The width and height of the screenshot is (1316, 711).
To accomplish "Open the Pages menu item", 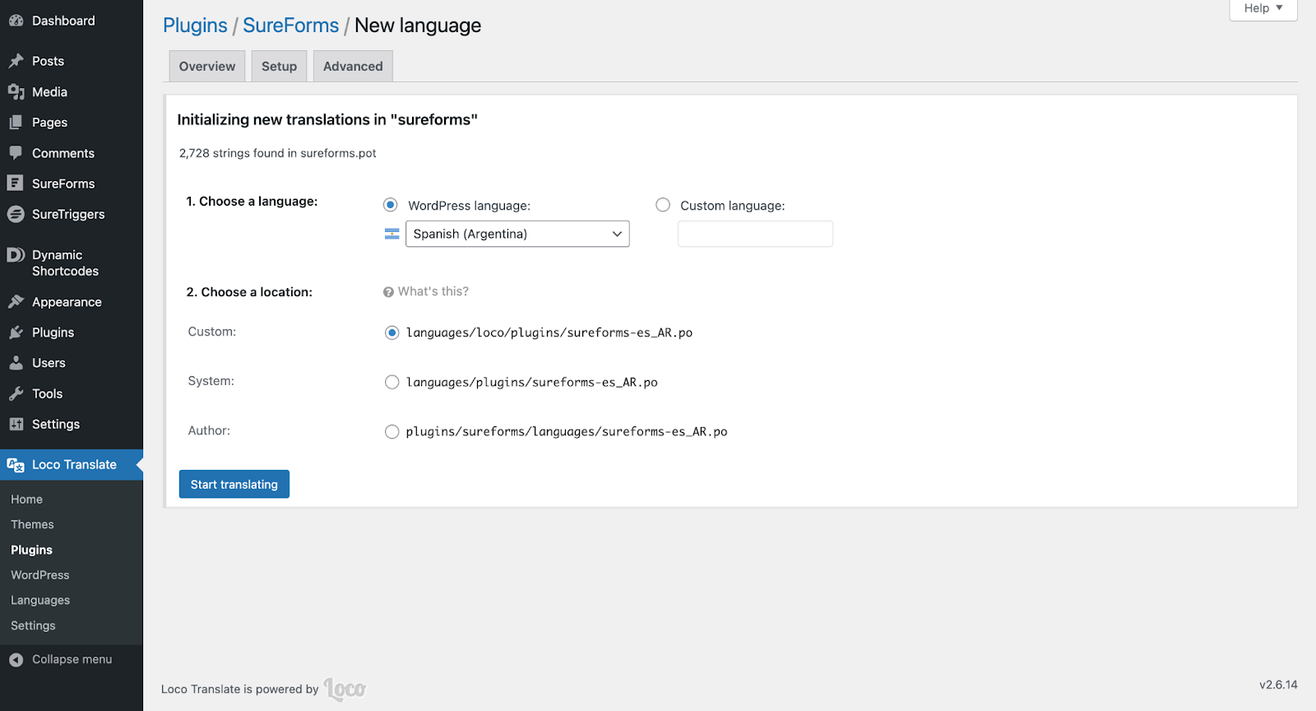I will [72, 123].
